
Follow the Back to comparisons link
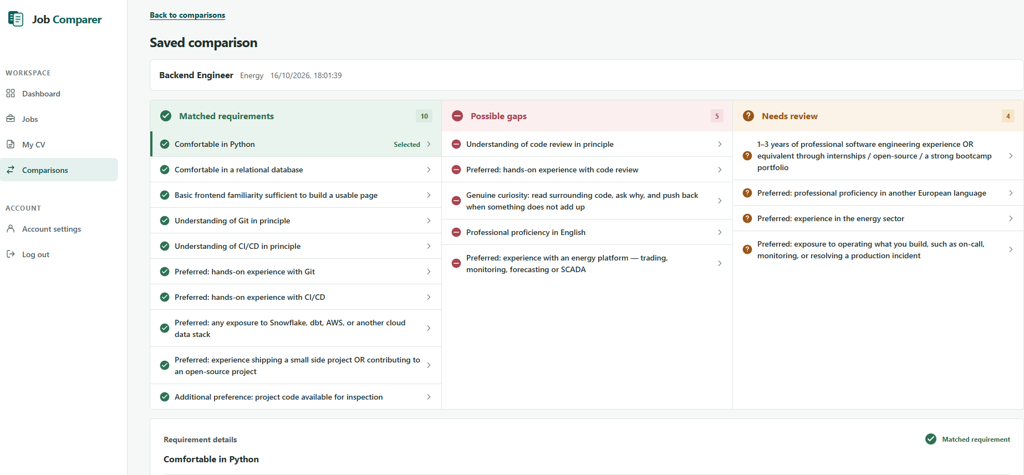tap(187, 15)
